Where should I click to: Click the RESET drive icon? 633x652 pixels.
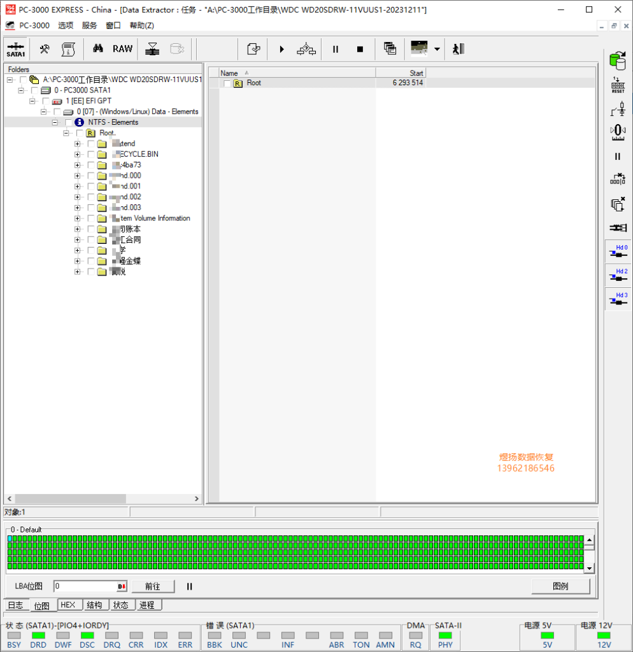pyautogui.click(x=618, y=85)
